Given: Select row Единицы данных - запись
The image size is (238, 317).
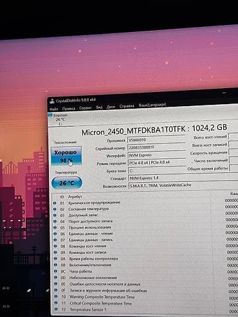Looking at the screenshot, I should [x=145, y=240].
